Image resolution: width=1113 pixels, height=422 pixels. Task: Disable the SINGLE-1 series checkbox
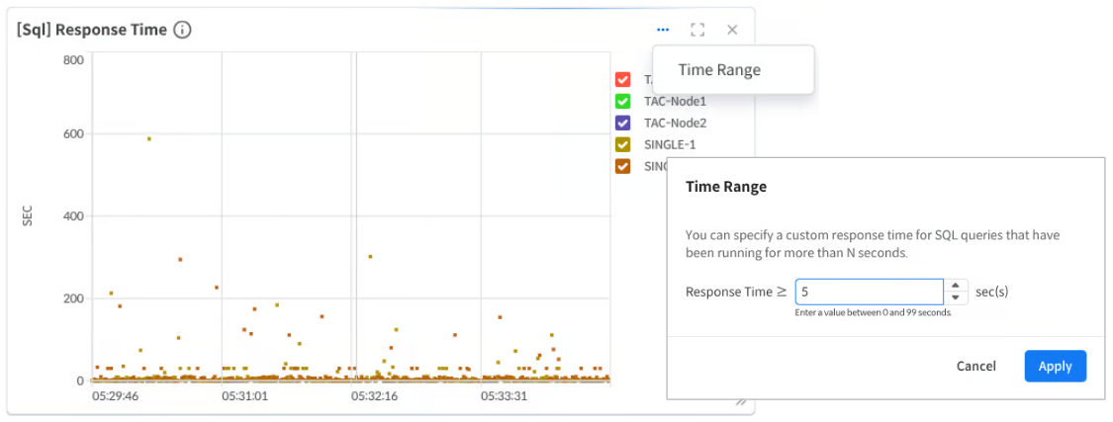(x=623, y=144)
